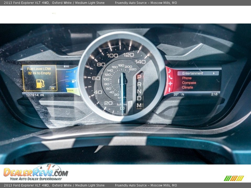251x188 pixels.
Task: Click the "Fuel Level LOW" text
Action: 39,69
